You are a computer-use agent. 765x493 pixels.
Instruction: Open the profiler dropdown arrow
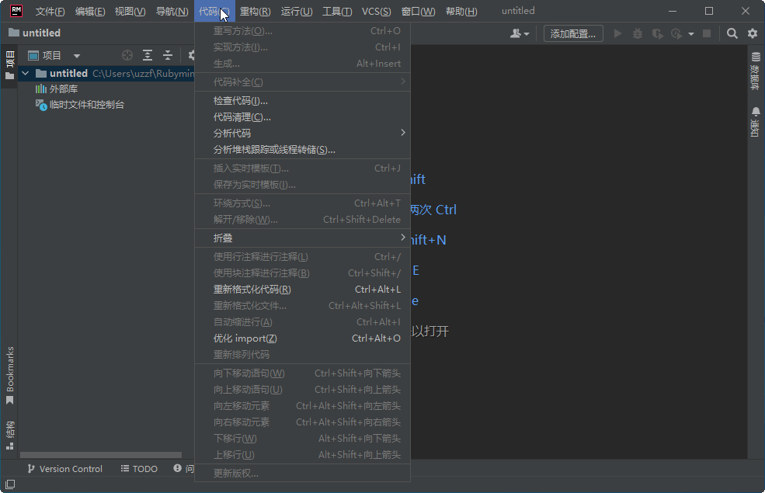pos(691,34)
